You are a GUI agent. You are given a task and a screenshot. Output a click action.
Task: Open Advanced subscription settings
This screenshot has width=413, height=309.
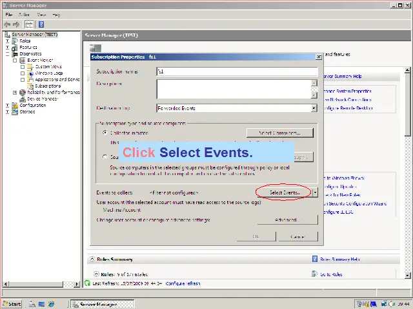(x=288, y=220)
